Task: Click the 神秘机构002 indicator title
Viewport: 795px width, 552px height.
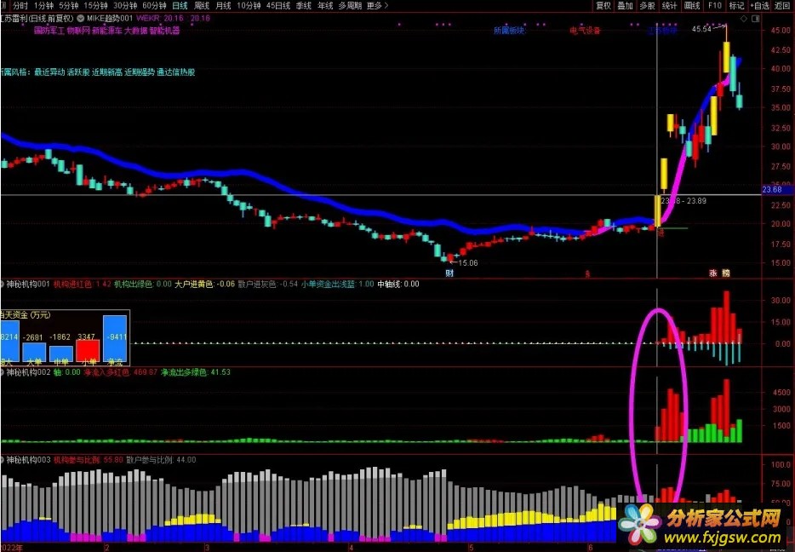Action: [x=28, y=372]
